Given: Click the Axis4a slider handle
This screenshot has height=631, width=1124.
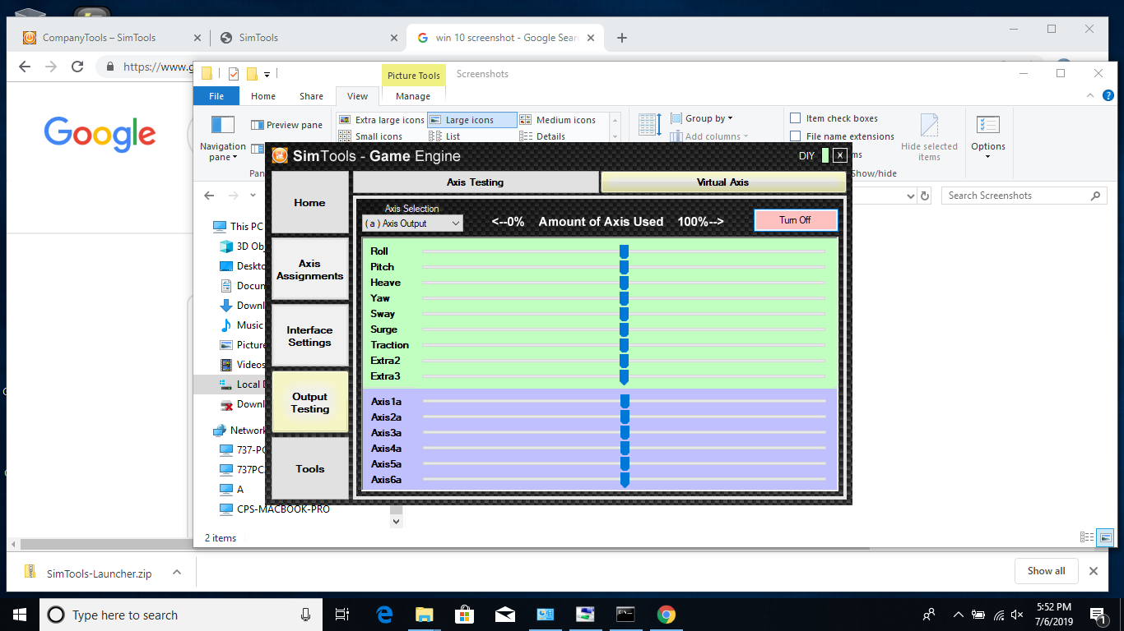Looking at the screenshot, I should pyautogui.click(x=625, y=448).
